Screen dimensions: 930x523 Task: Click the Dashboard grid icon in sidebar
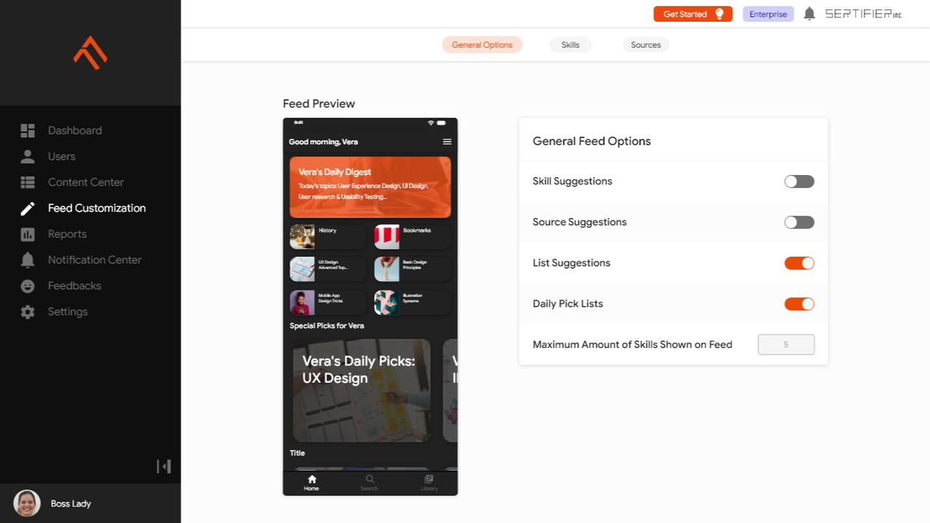click(x=28, y=131)
